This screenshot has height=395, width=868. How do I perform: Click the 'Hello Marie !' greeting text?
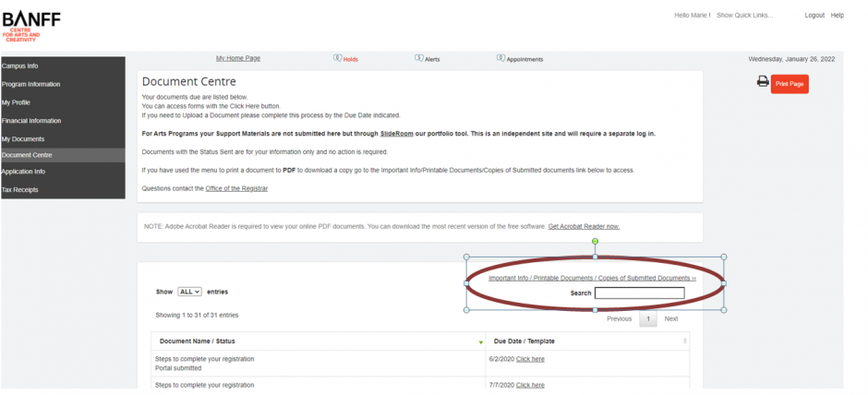[x=692, y=16]
